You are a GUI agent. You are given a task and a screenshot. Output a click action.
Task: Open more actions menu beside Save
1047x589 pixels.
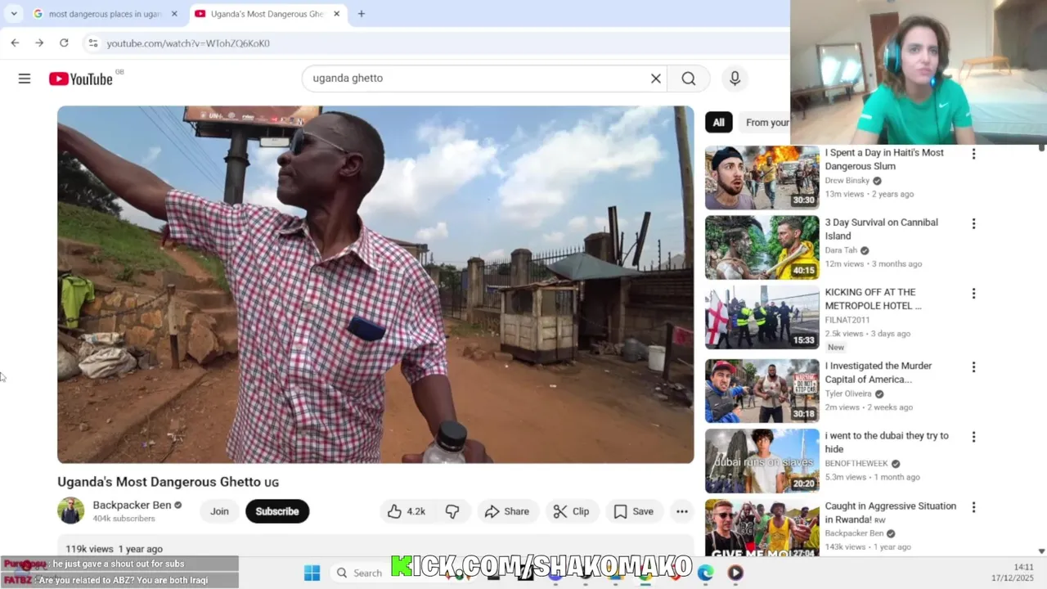point(681,511)
